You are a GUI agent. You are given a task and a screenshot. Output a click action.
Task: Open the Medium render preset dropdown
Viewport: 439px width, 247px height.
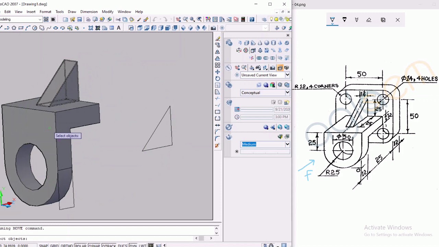point(287,144)
